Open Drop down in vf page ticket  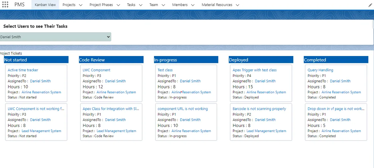(336, 109)
